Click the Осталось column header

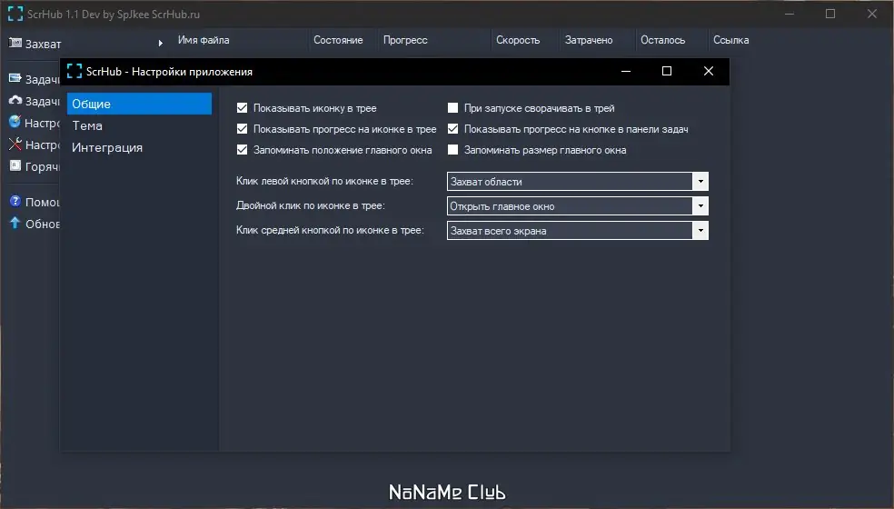coord(662,40)
